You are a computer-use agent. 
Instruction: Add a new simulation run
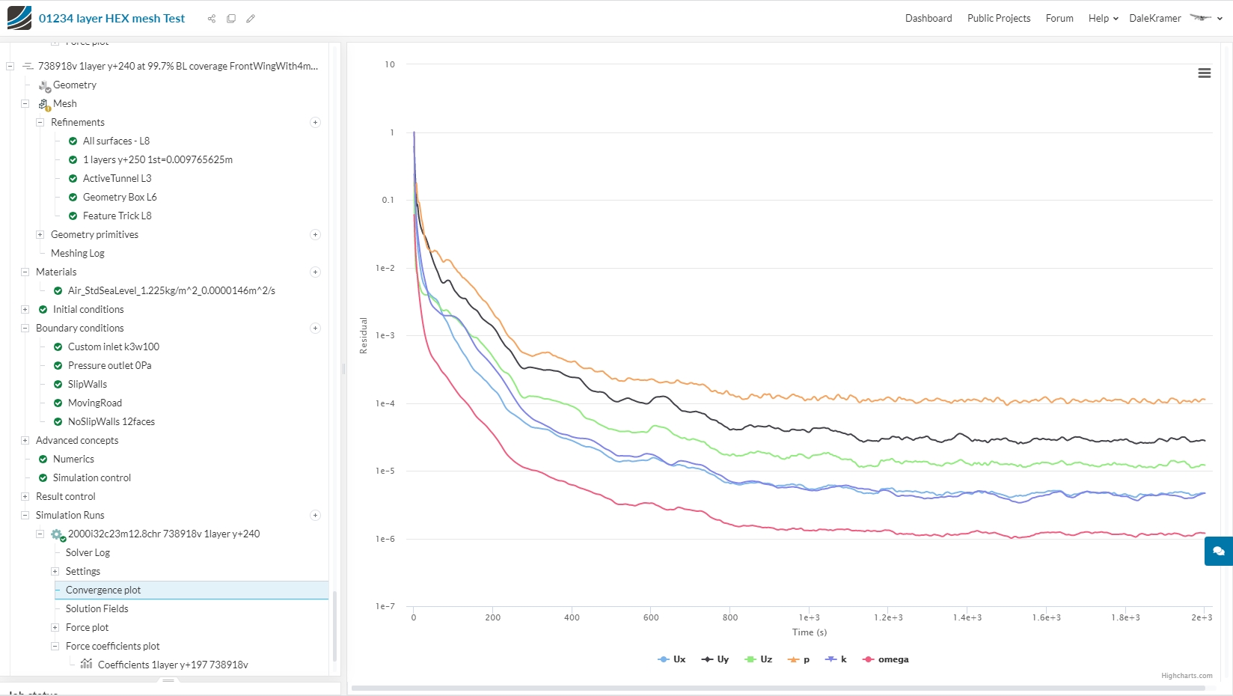(315, 516)
